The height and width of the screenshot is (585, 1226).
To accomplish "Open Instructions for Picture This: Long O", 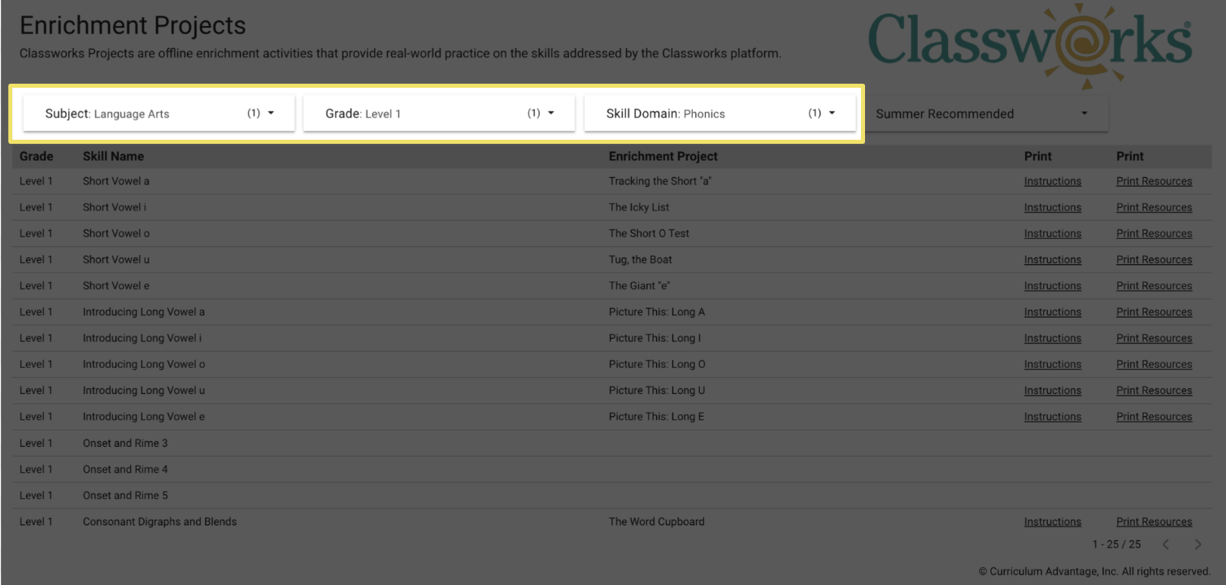I will click(x=1052, y=364).
